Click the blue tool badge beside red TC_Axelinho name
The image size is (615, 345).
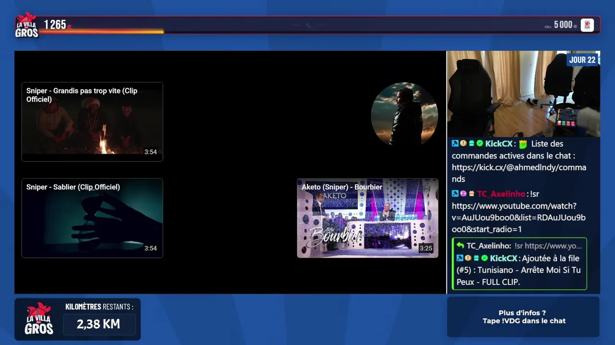pyautogui.click(x=455, y=194)
